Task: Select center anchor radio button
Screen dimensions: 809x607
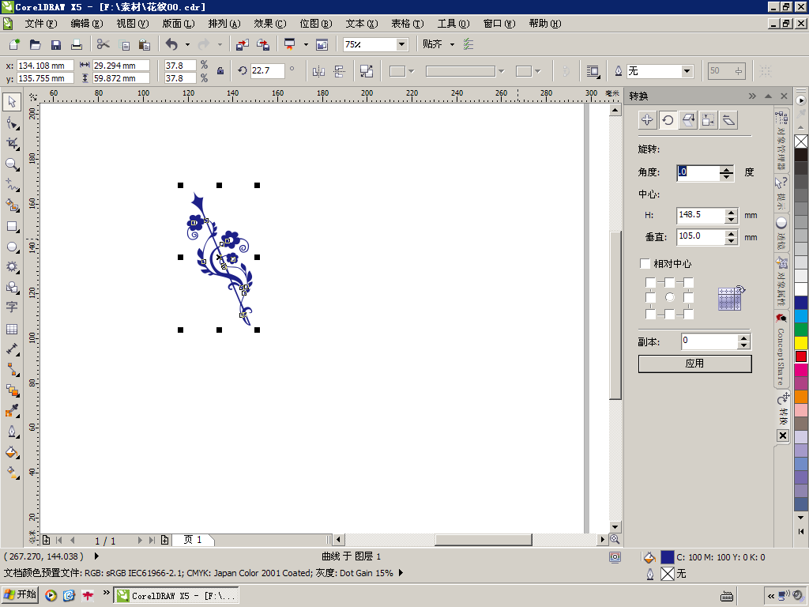Action: 670,297
